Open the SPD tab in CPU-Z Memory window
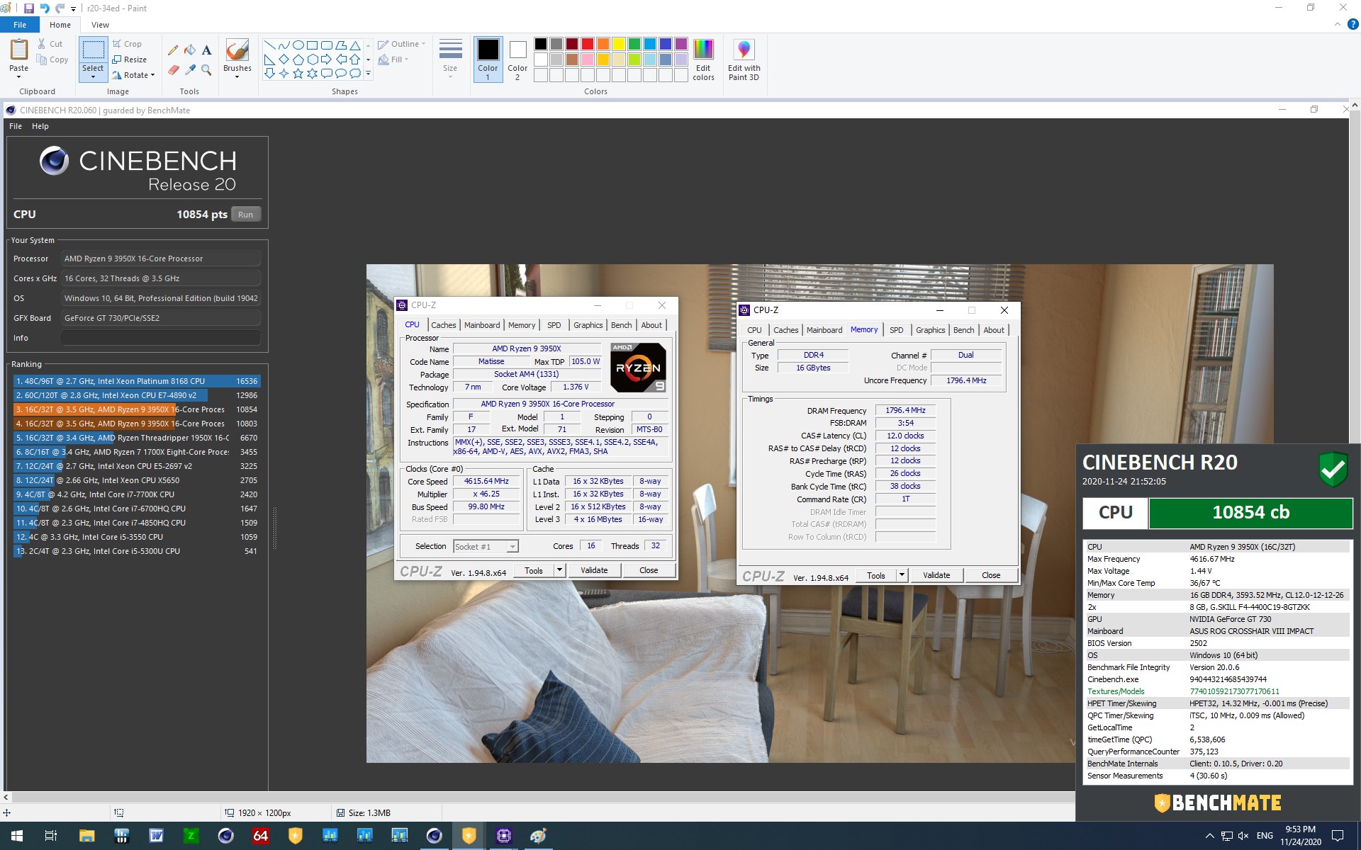The height and width of the screenshot is (850, 1361). point(896,330)
